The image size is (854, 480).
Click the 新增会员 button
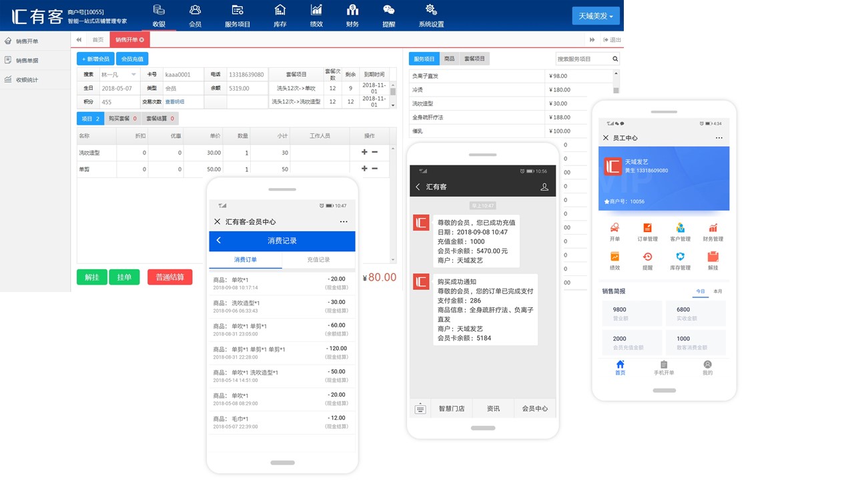[x=95, y=59]
